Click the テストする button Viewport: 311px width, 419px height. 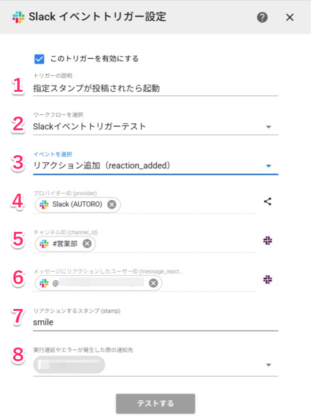click(155, 403)
